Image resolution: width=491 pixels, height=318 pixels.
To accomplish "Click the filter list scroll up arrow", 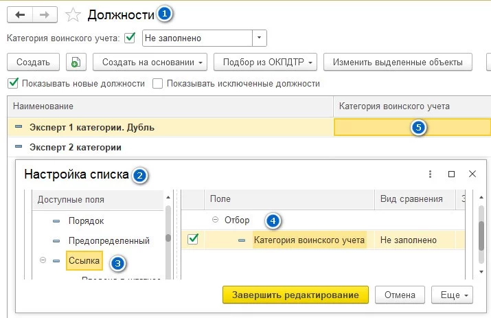I will click(481, 197).
